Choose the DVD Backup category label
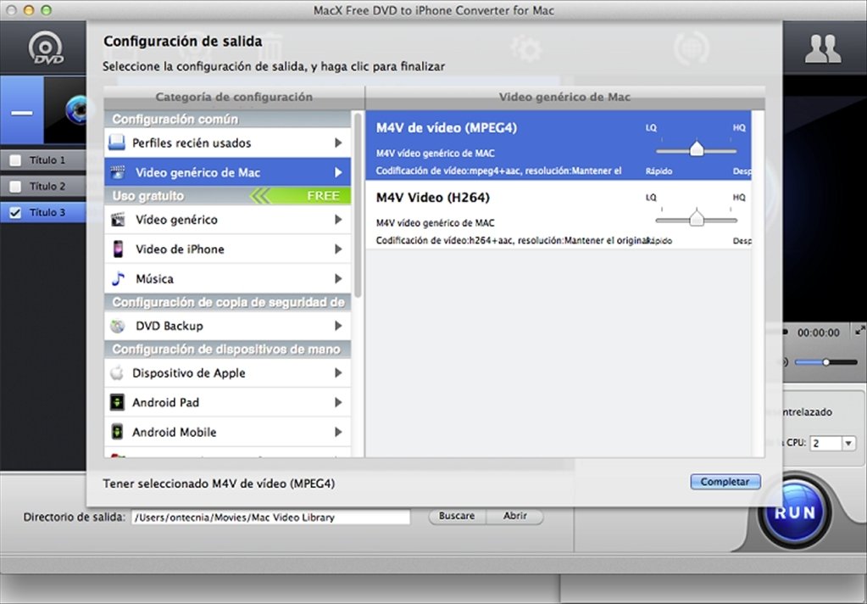The width and height of the screenshot is (867, 604). click(x=170, y=326)
